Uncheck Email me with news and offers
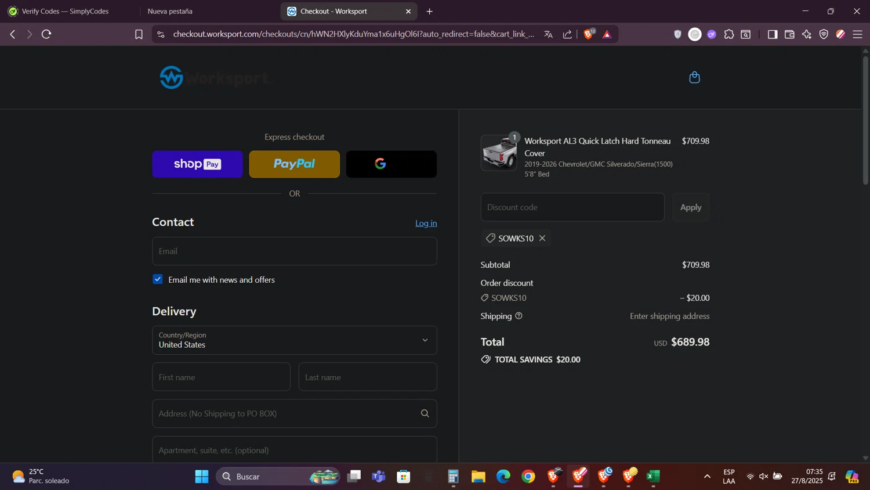 click(158, 279)
